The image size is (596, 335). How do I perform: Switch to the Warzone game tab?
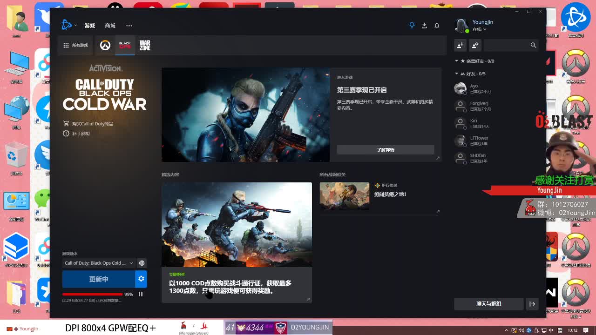coord(145,45)
